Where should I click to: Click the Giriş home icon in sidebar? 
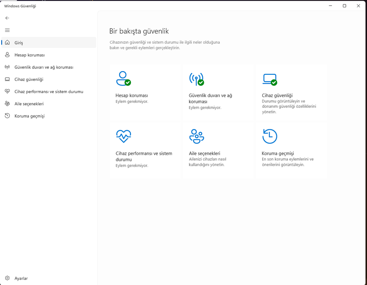[7, 42]
